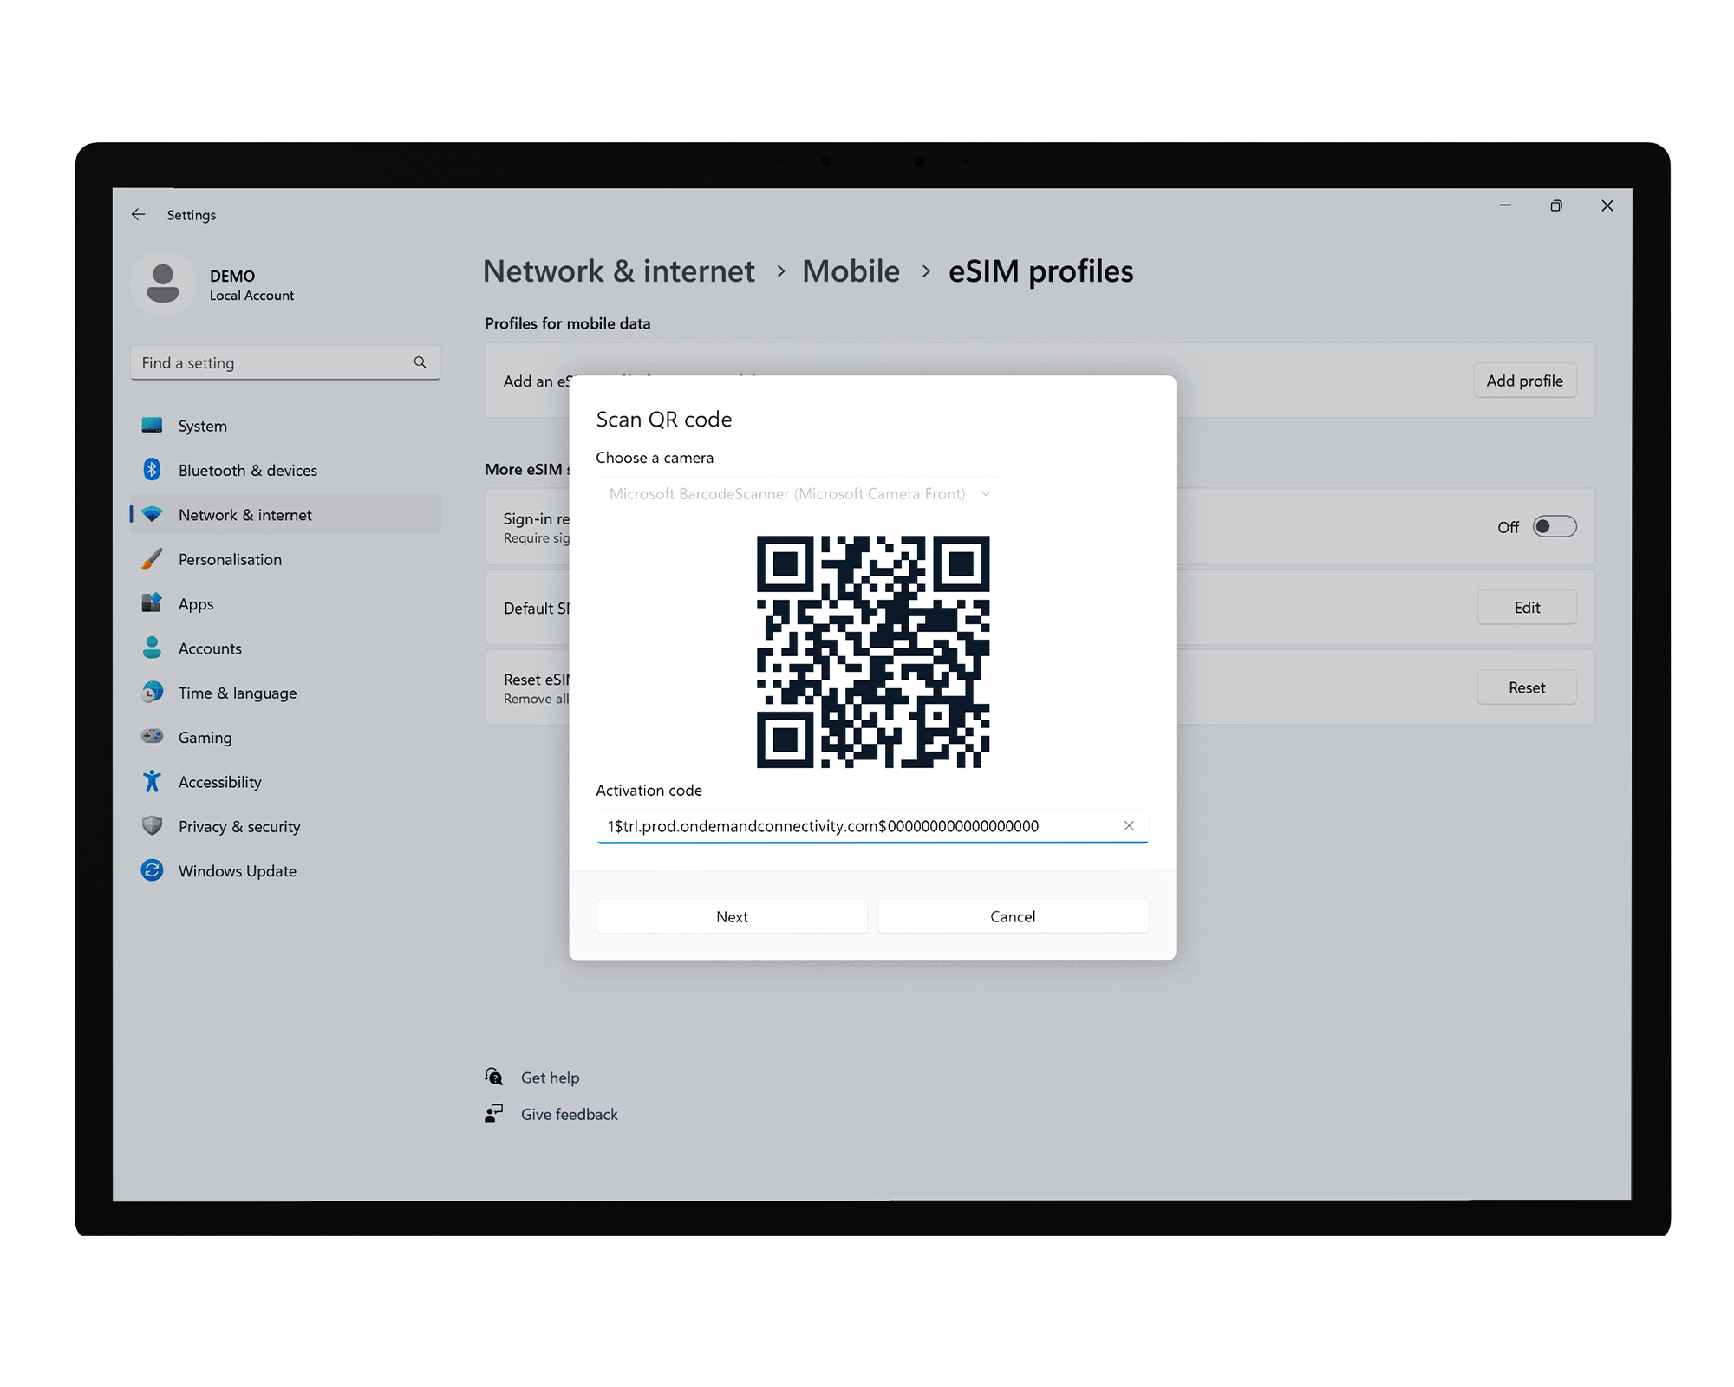Screen dimensions: 1734x1387
Task: Toggle the Sign-in requirement switch
Action: pyautogui.click(x=1554, y=527)
